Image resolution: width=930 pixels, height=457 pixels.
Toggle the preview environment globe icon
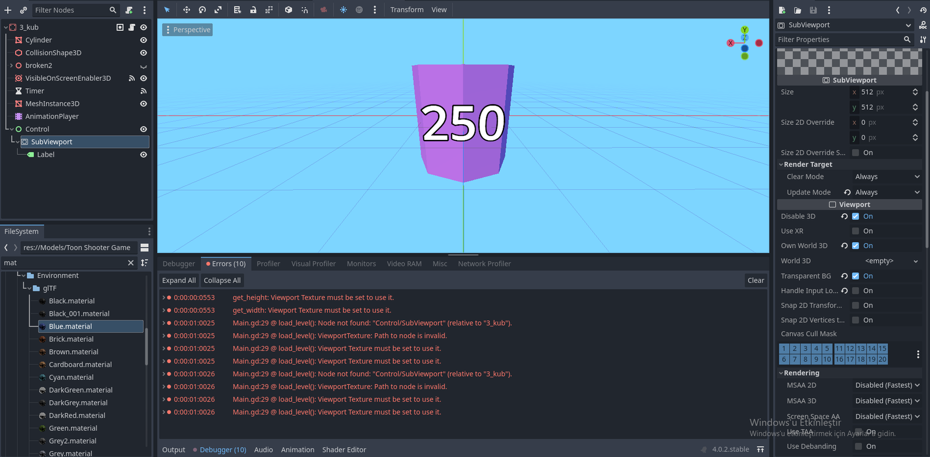(x=359, y=10)
